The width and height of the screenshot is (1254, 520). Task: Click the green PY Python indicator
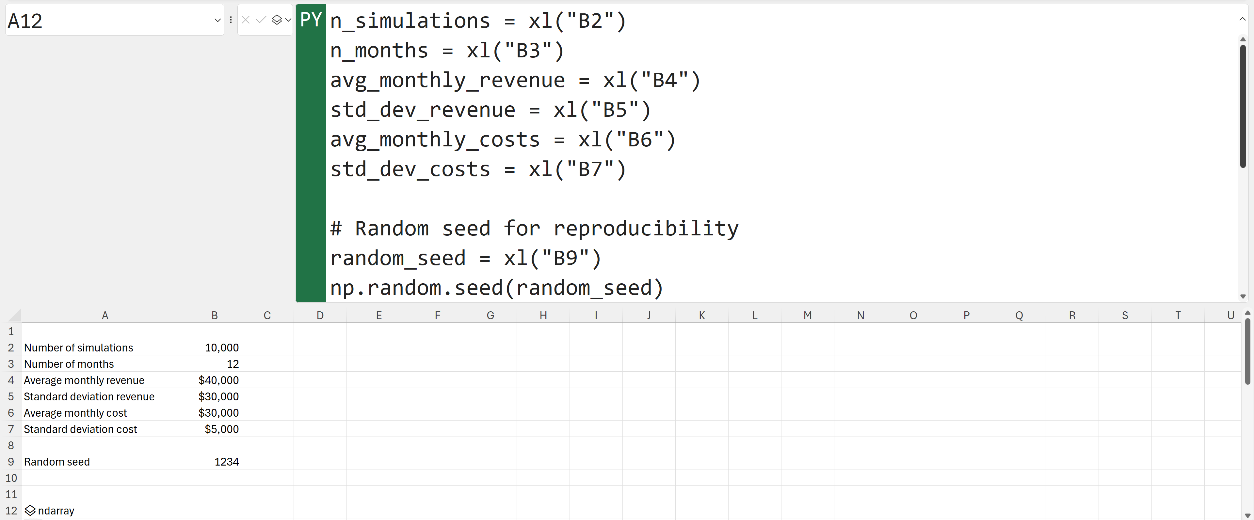pyautogui.click(x=311, y=20)
